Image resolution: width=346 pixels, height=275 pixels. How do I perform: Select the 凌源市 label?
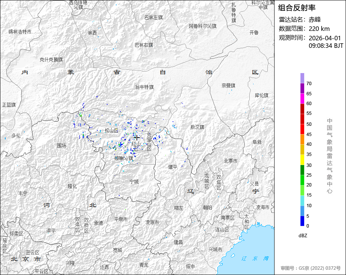[152, 222]
